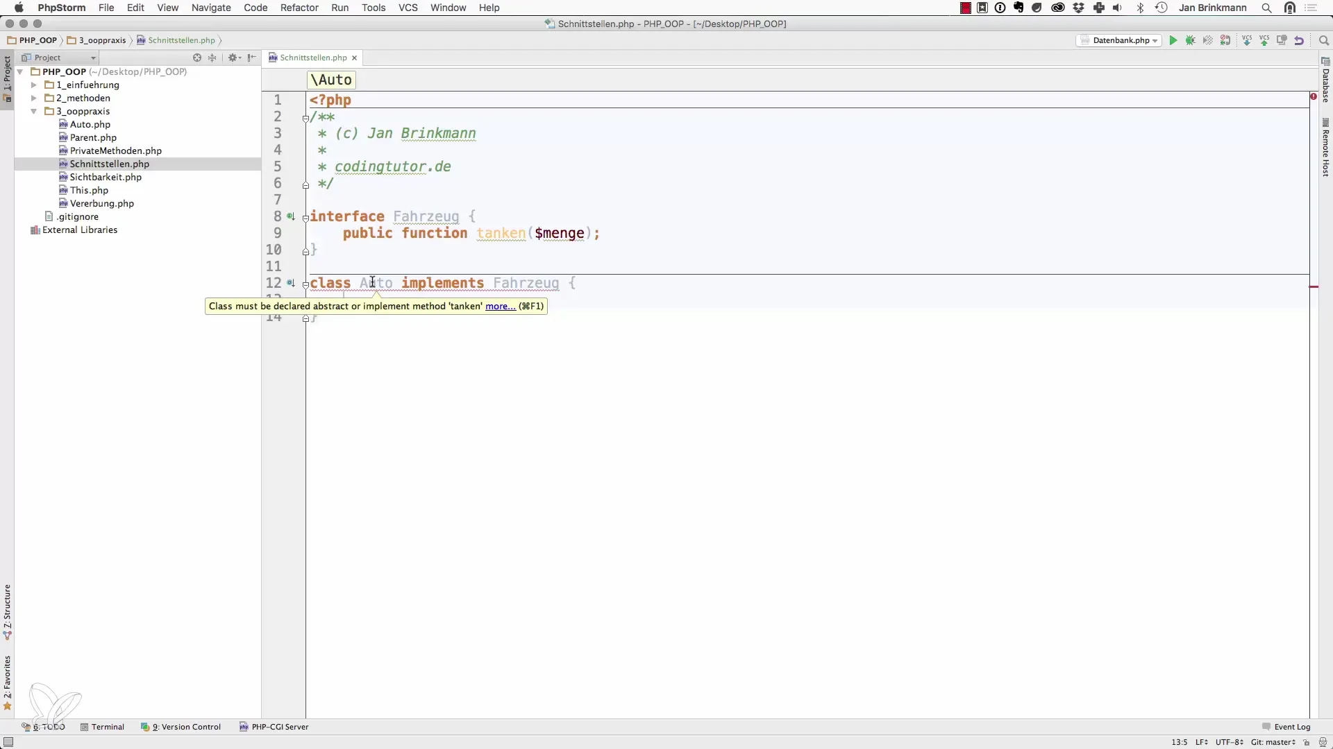Open Git: master branch popup
Screen dimensions: 1333x749
coord(1273,742)
